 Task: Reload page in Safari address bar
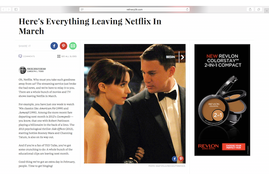(x=187, y=9)
